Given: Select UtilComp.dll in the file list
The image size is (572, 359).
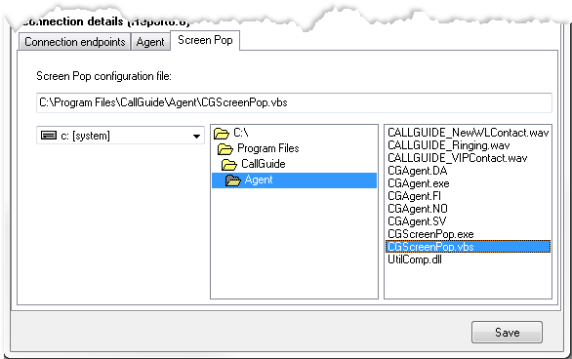Looking at the screenshot, I should [415, 259].
